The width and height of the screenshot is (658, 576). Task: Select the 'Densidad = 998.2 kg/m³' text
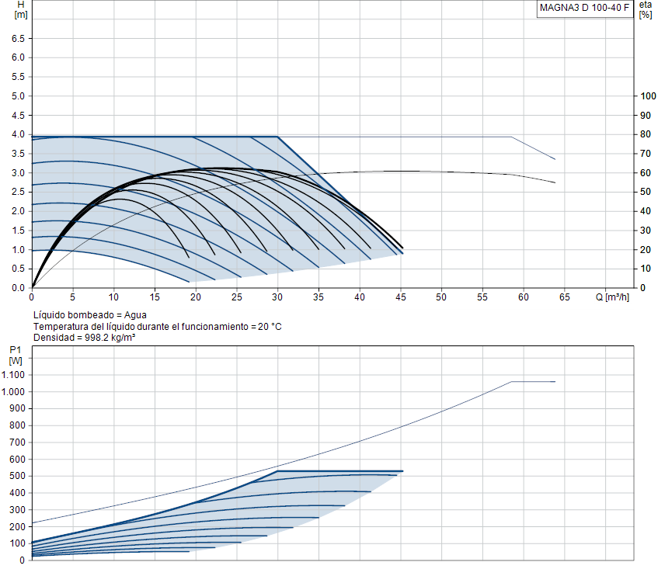[x=85, y=338]
